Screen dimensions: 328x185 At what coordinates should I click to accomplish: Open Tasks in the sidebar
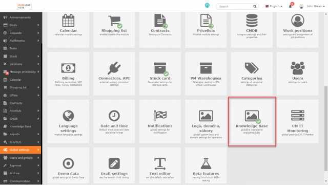(x=20, y=48)
